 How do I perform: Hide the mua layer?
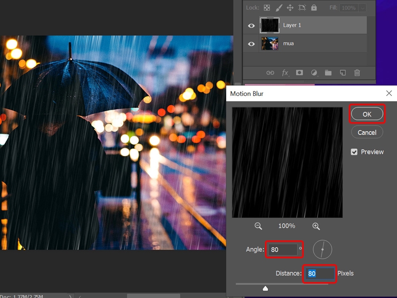(x=252, y=43)
